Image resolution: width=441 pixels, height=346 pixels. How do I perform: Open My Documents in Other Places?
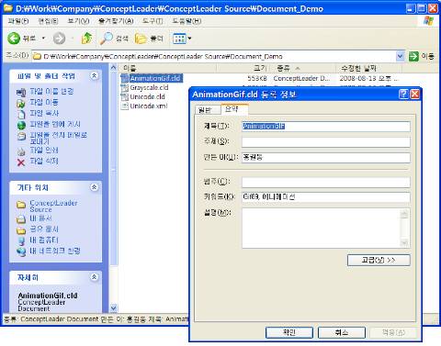coord(40,218)
